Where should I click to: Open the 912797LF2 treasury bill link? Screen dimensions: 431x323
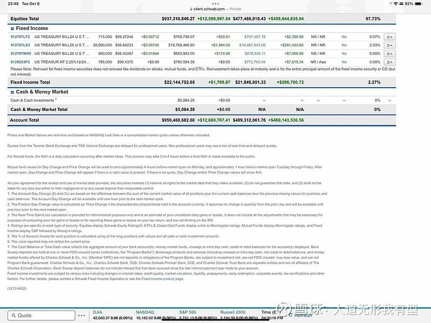point(20,37)
